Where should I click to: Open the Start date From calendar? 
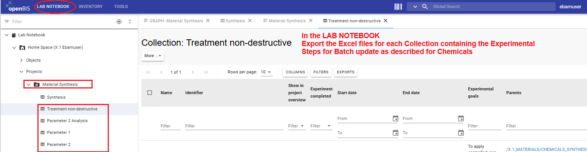point(395,118)
